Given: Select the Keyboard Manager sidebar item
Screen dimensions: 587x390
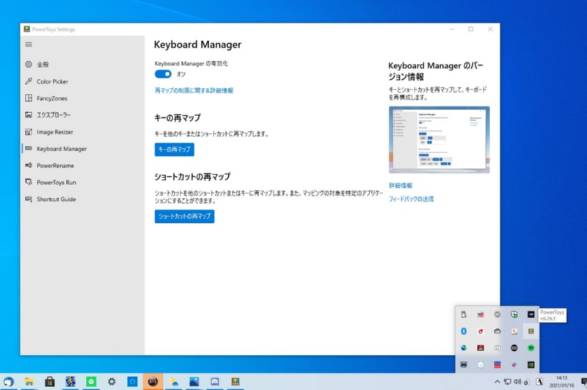Looking at the screenshot, I should click(62, 149).
